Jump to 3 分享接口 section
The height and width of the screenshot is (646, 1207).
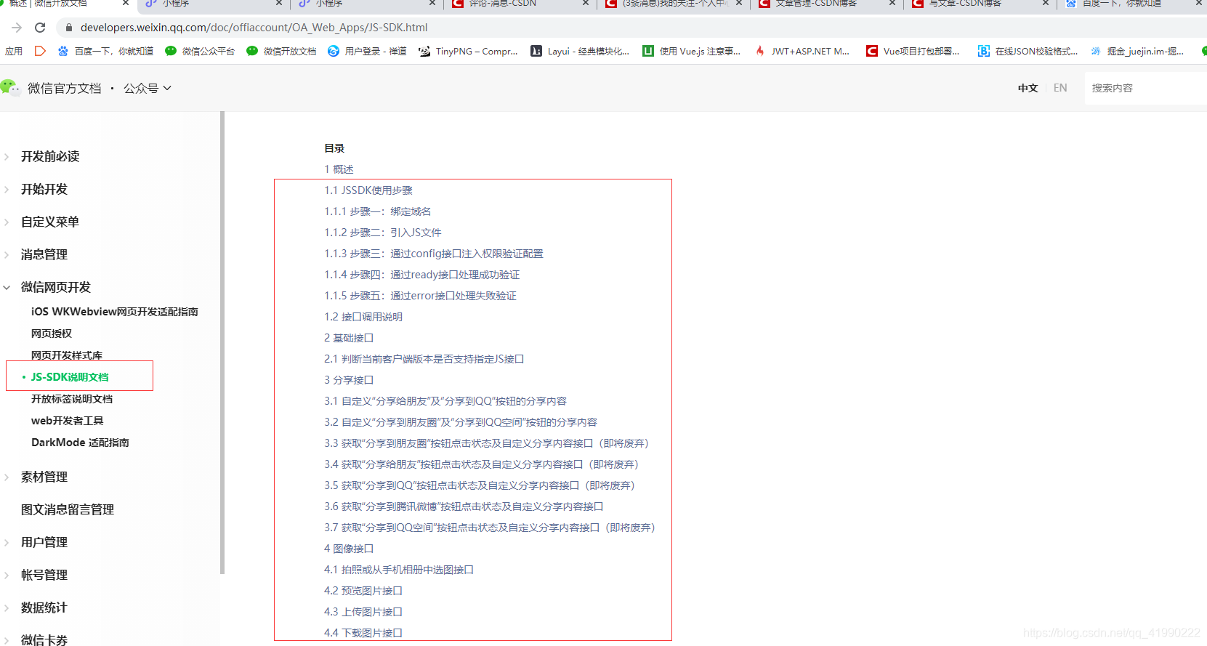coord(349,380)
